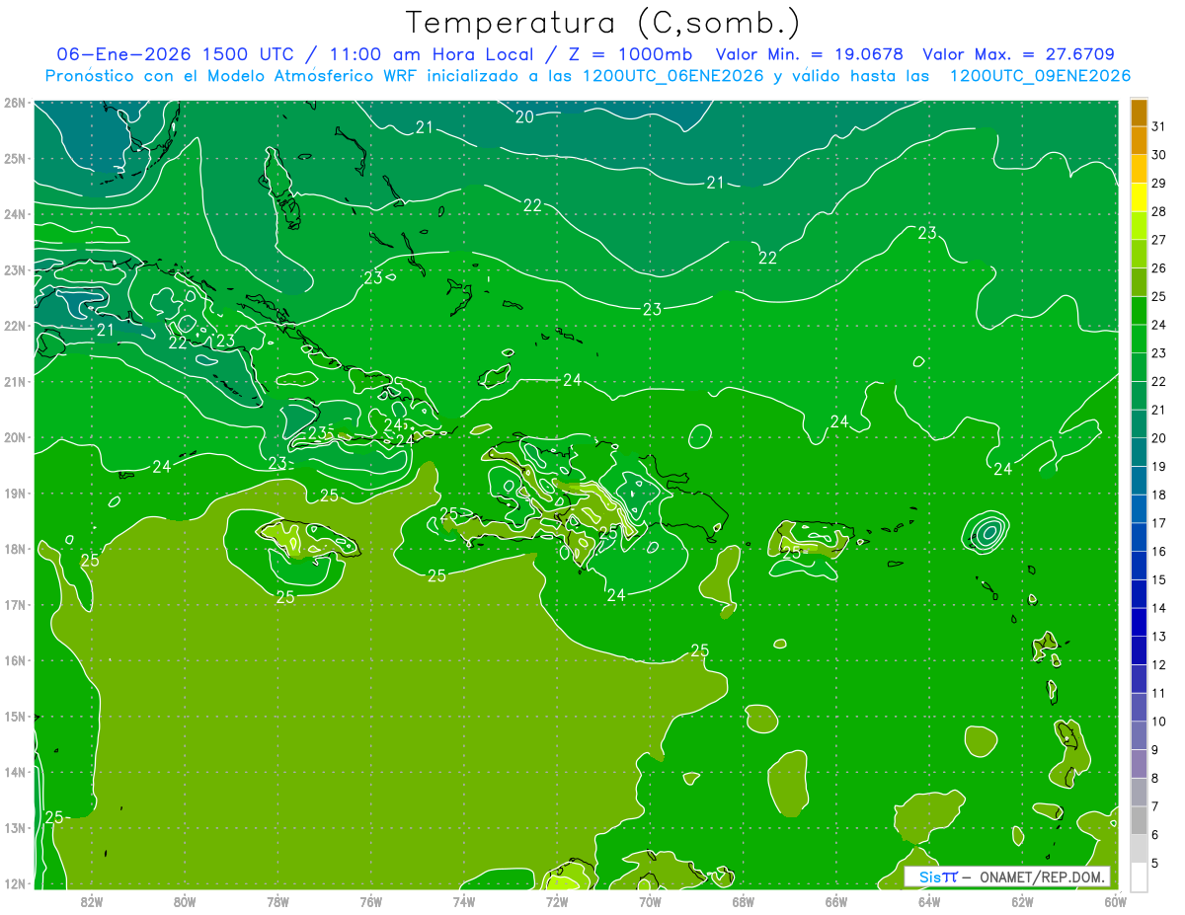Viewport: 1185px width, 915px height.
Task: Click the "20" contour label on the map
Action: pos(524,116)
